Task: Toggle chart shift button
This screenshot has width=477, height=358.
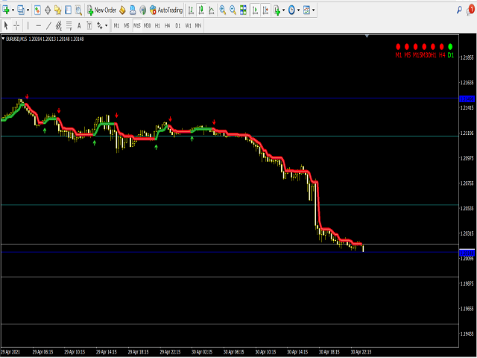Action: 265,10
